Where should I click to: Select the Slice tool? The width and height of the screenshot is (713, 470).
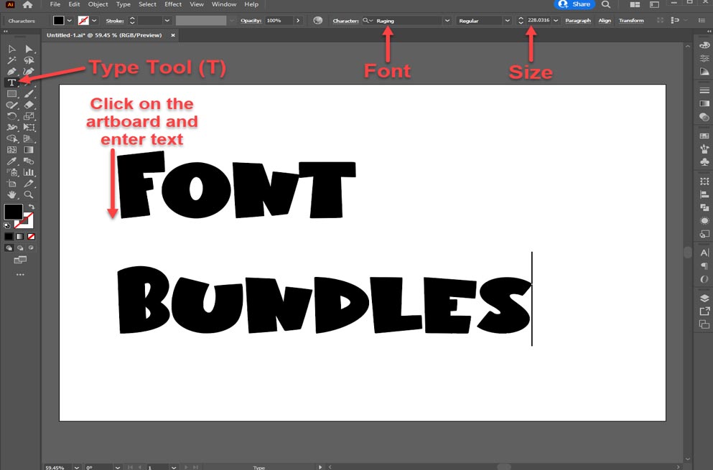tap(29, 184)
